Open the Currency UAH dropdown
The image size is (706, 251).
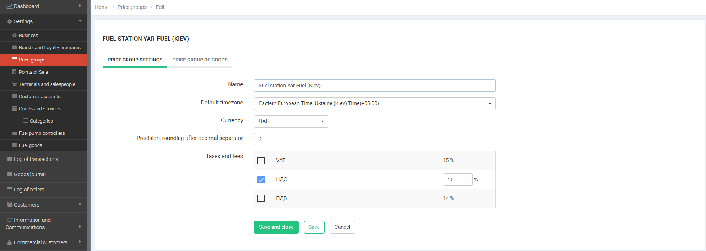(x=291, y=121)
